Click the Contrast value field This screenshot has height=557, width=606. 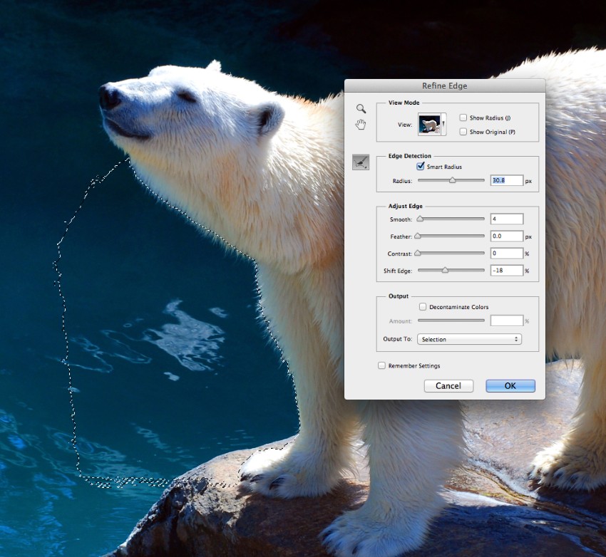point(507,254)
